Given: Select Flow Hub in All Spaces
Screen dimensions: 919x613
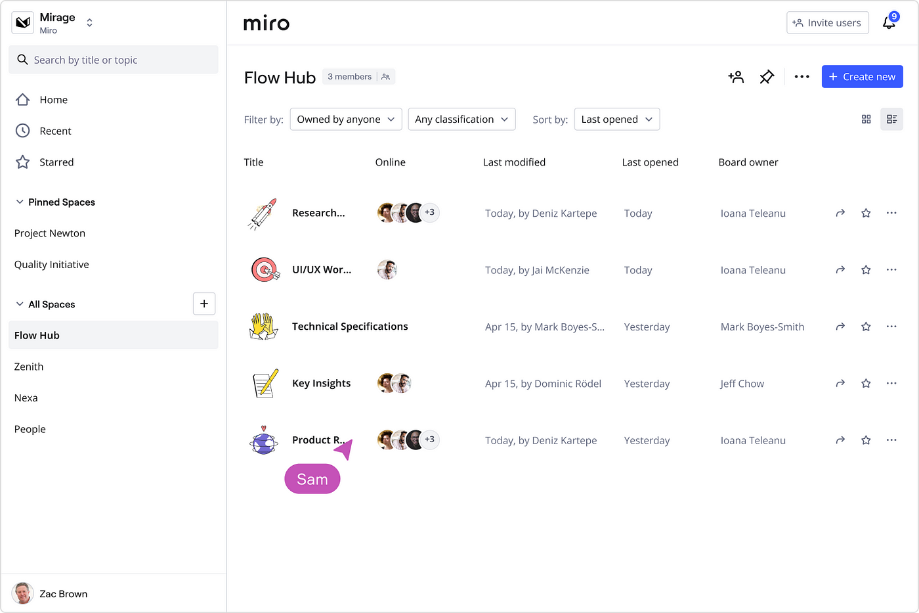Looking at the screenshot, I should [x=114, y=335].
